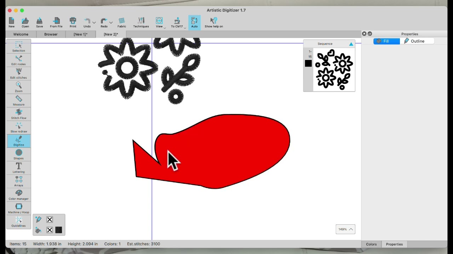Open the Color manager
Screen dimensions: 453x254
(x=19, y=194)
